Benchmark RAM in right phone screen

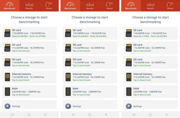[150, 92]
